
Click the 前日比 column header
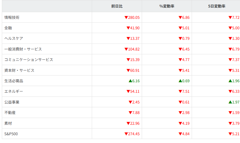pos(117,6)
